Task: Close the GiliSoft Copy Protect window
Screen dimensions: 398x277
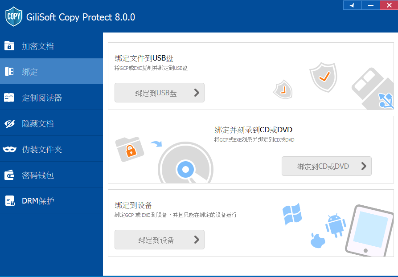Action: point(389,5)
